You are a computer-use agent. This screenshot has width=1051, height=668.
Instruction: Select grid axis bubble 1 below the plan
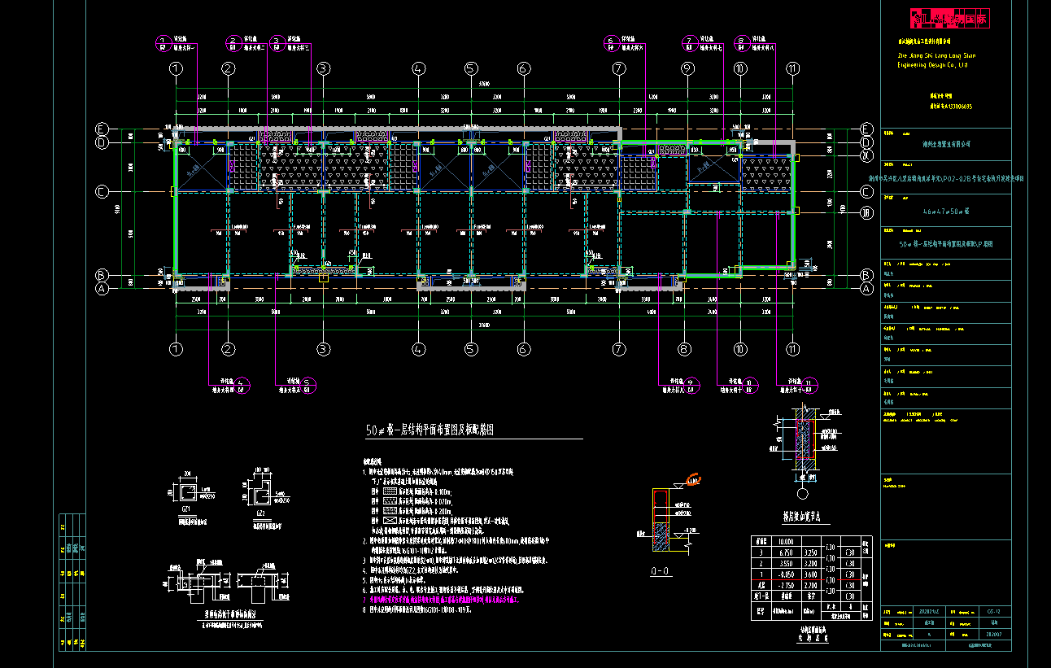(176, 350)
